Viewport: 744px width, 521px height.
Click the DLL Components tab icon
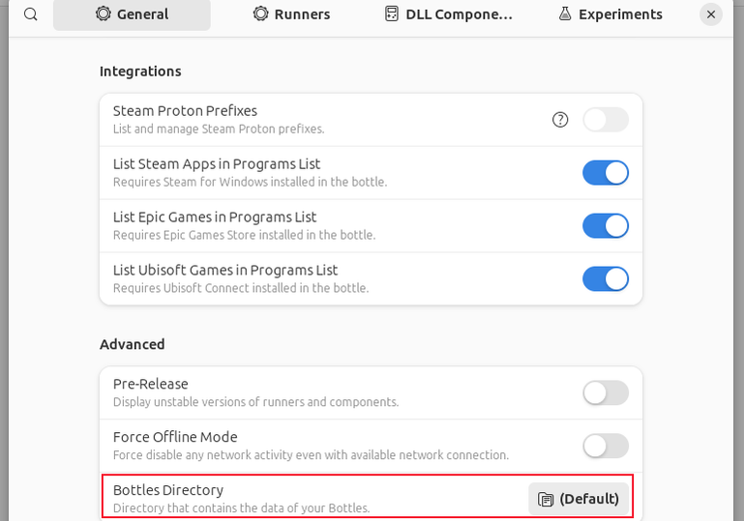392,14
